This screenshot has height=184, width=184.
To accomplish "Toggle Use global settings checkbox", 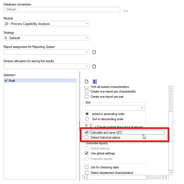I will pos(87,153).
